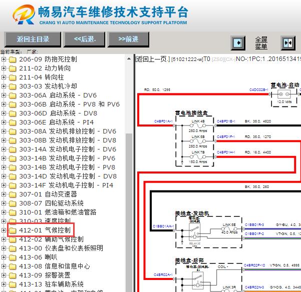Click connector label C1BB01R-3 in diagram
Viewport: 301px width, 292px height.
254,224
